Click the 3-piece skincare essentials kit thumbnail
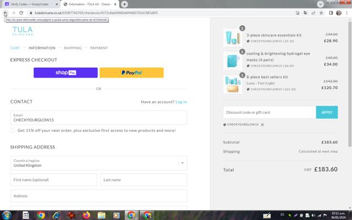 click(233, 37)
